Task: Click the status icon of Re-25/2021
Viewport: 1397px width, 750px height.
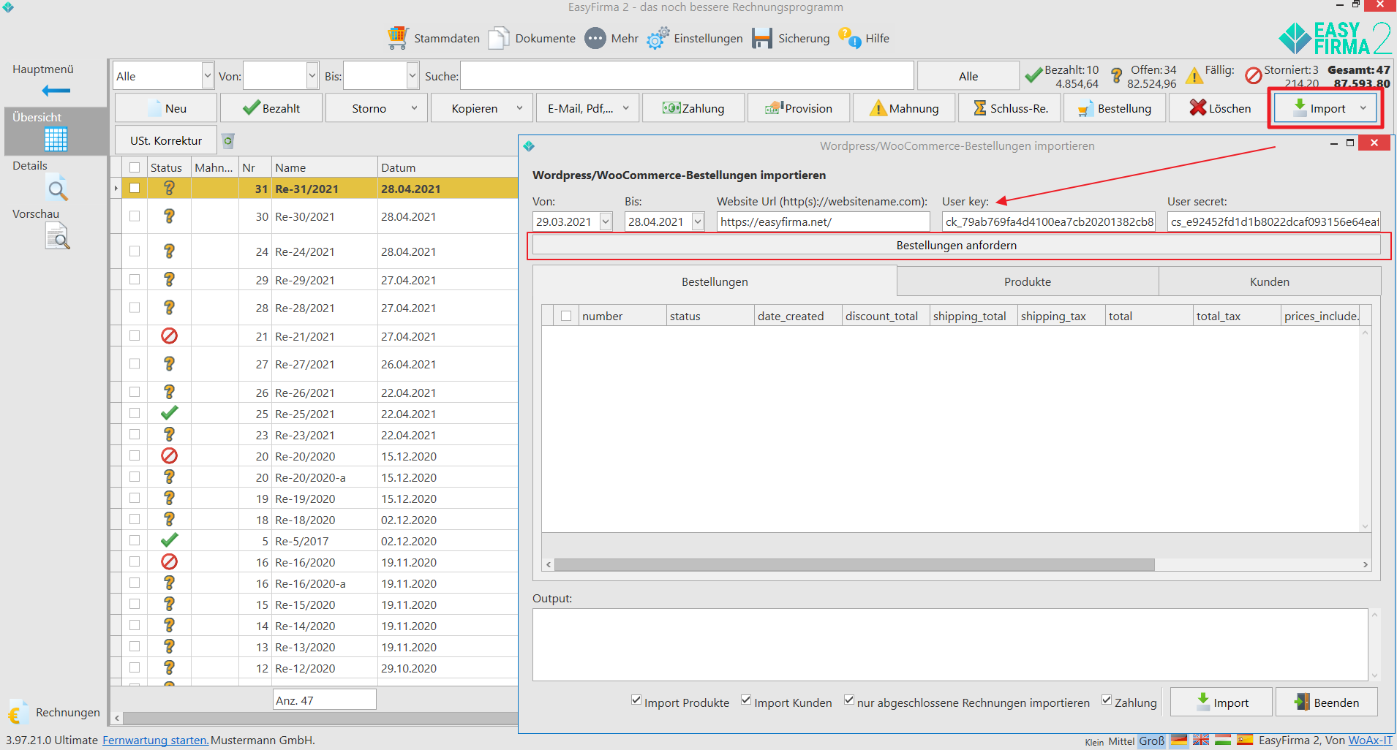Action: point(169,413)
